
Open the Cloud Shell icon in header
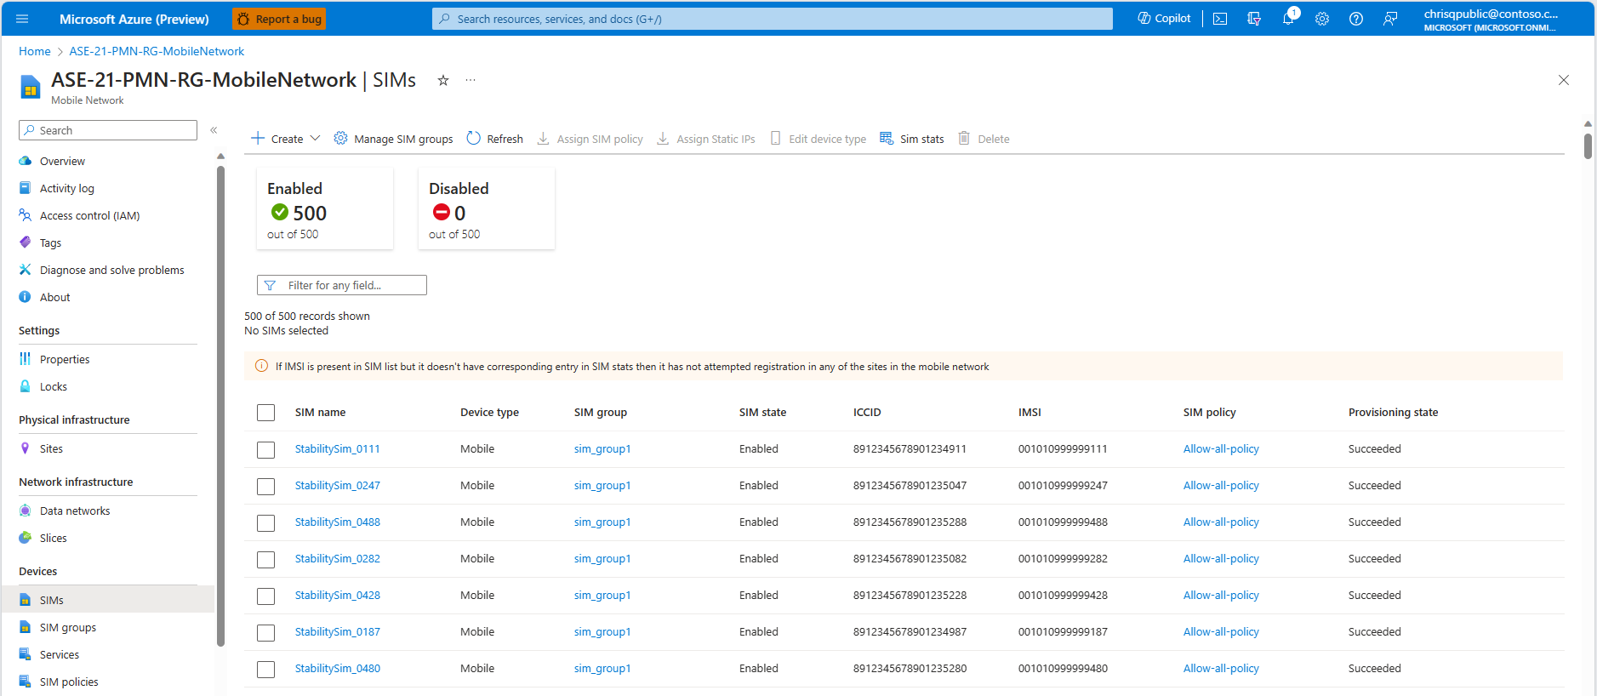click(x=1219, y=19)
